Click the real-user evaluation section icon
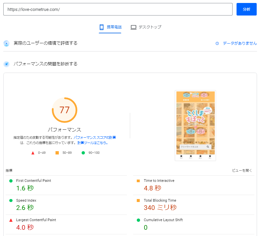 pyautogui.click(x=6, y=44)
